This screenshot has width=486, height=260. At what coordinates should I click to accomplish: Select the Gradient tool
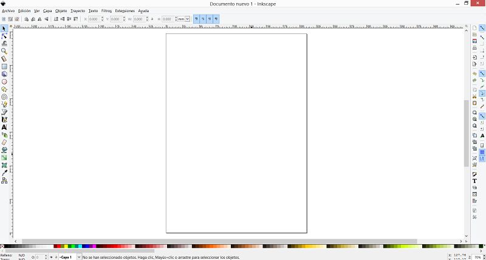click(x=4, y=157)
